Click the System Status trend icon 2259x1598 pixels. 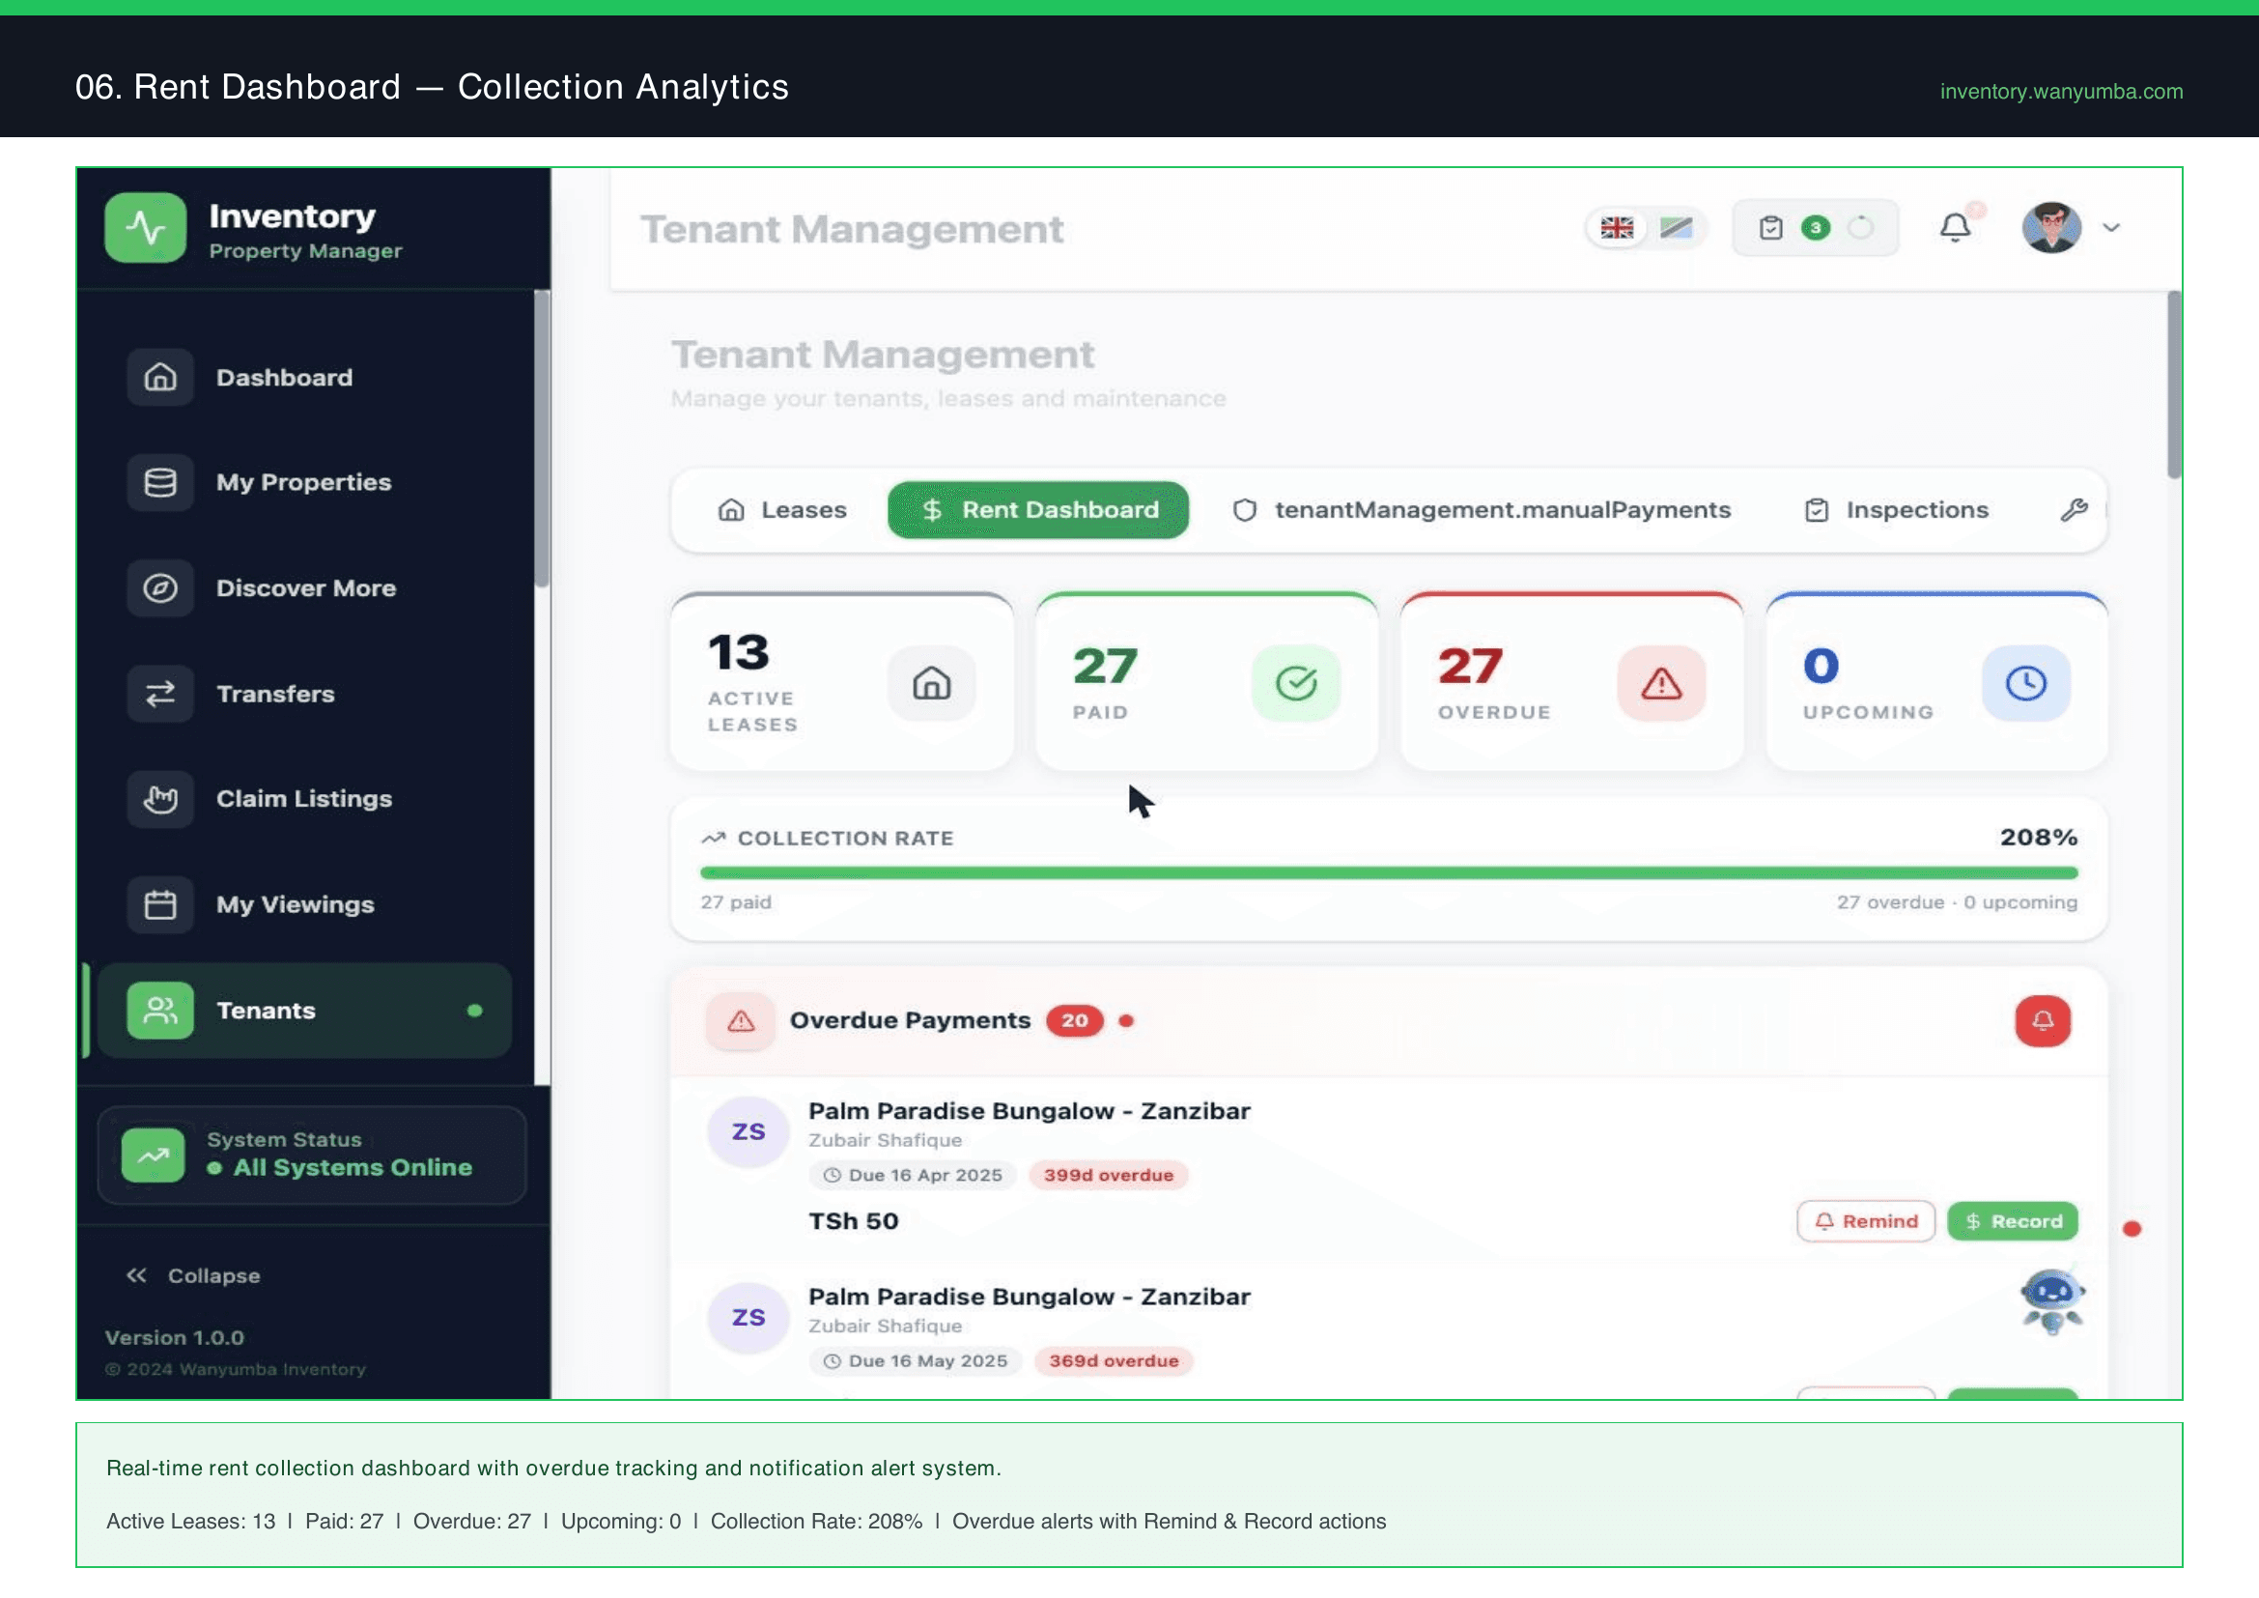pos(153,1156)
